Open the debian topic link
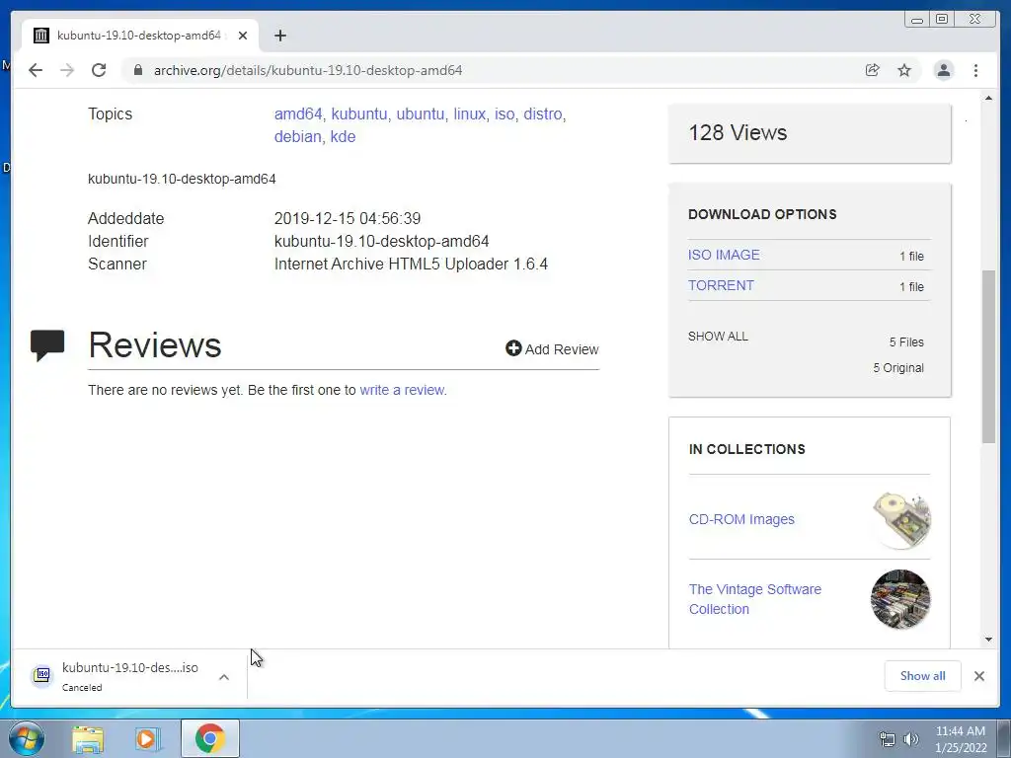1011x758 pixels. point(297,136)
